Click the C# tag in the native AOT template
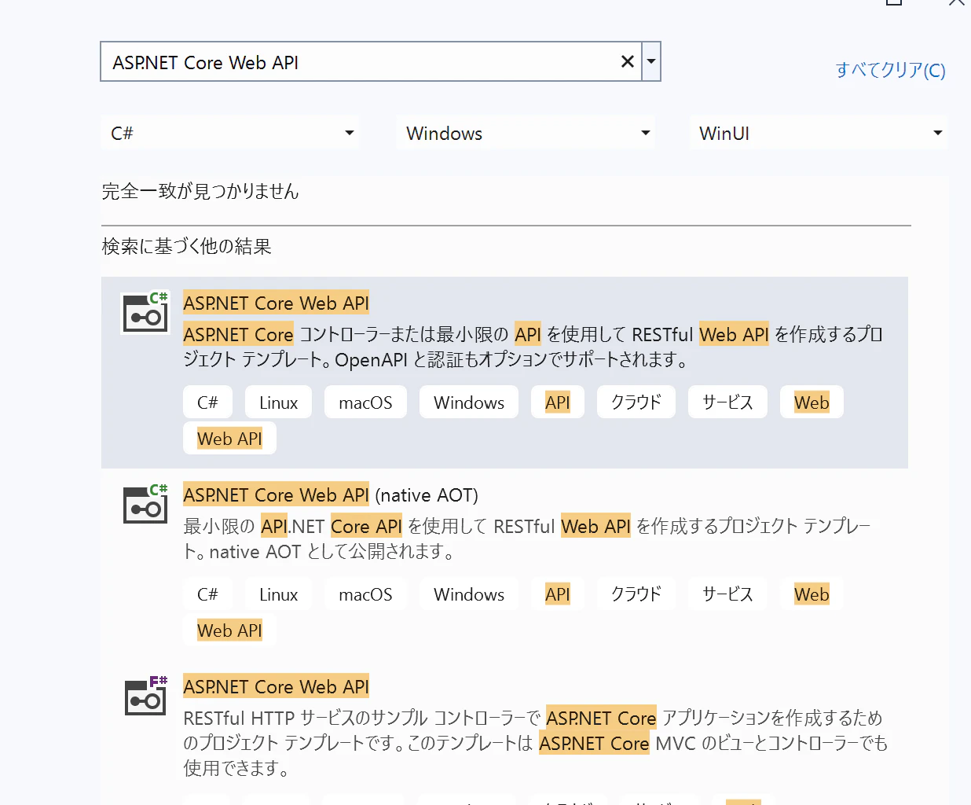The image size is (971, 805). [x=207, y=594]
